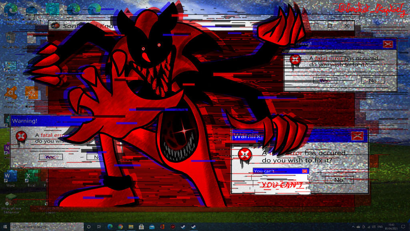Open File Explorer from the taskbar

(x=131, y=226)
